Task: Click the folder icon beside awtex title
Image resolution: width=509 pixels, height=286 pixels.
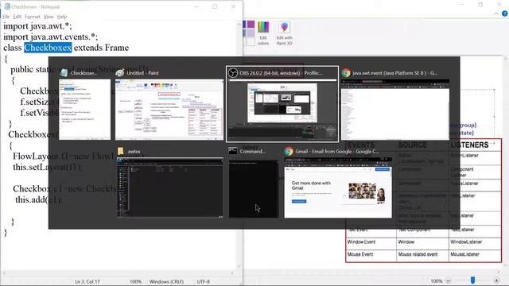Action: coord(121,151)
